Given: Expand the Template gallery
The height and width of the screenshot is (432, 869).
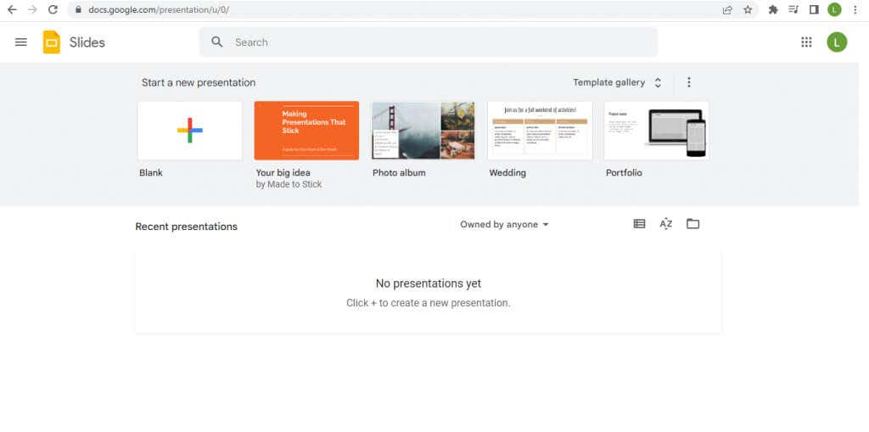Looking at the screenshot, I should (617, 82).
